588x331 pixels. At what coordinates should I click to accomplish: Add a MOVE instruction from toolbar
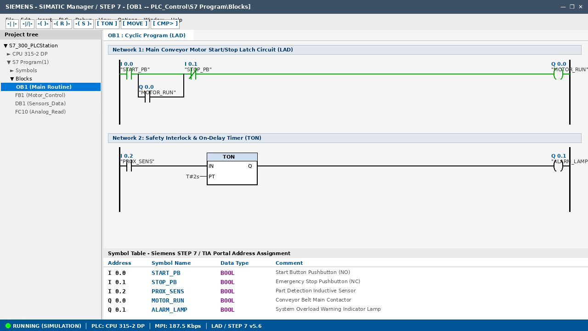coord(135,24)
